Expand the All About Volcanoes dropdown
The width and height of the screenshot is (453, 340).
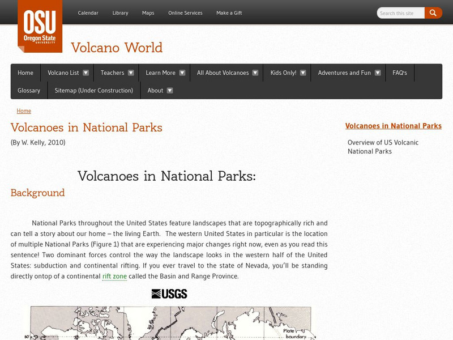click(x=226, y=73)
